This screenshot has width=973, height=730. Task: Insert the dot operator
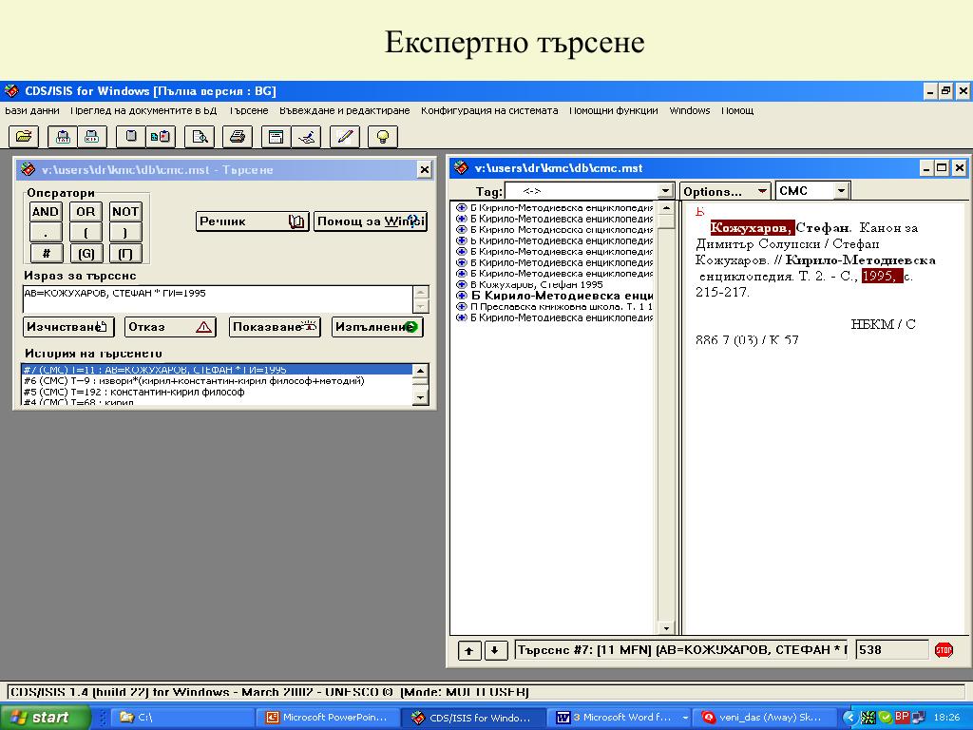46,233
